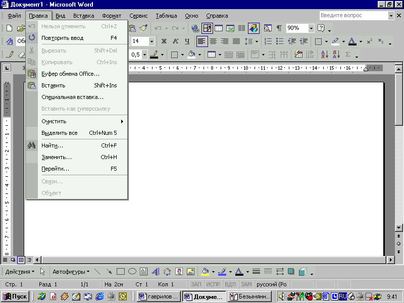
Task: Open the Таблица menu
Action: 166,16
